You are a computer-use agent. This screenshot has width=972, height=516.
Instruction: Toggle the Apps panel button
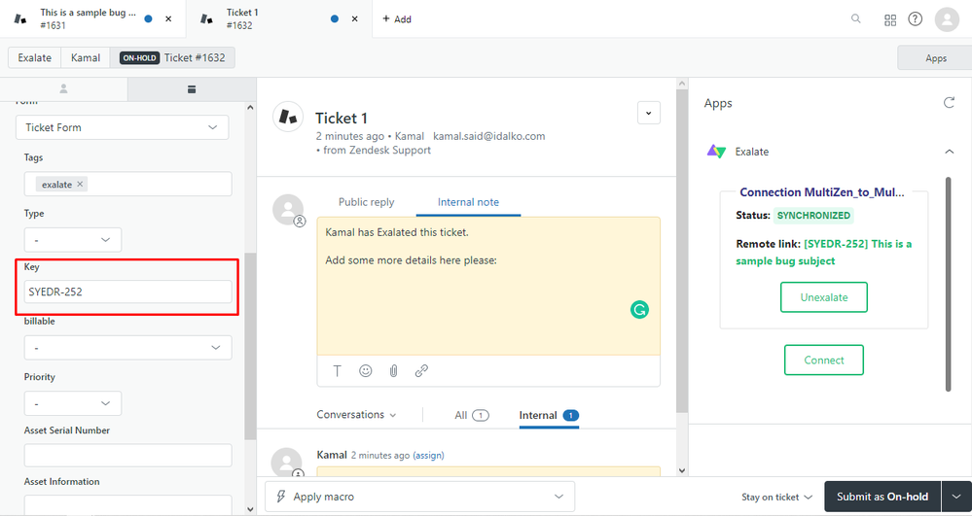[935, 57]
